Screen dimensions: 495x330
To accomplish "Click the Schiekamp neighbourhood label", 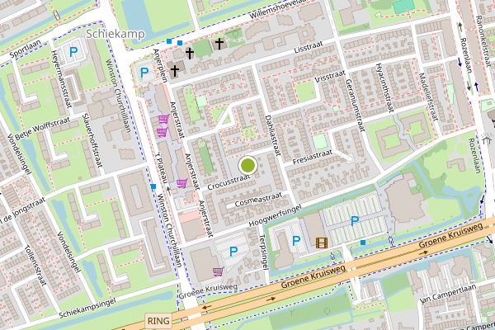I will click(x=115, y=34).
